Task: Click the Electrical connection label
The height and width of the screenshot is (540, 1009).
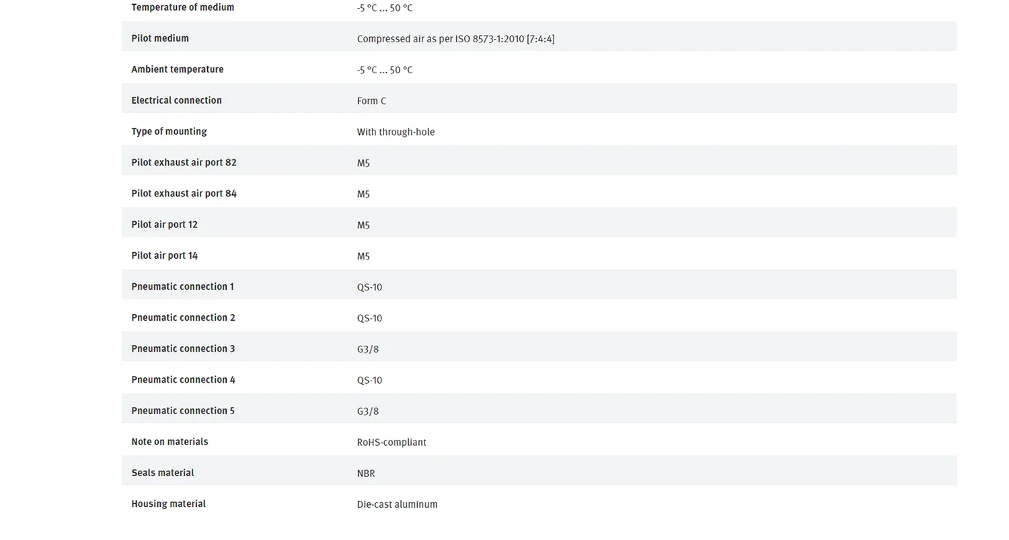Action: click(176, 100)
